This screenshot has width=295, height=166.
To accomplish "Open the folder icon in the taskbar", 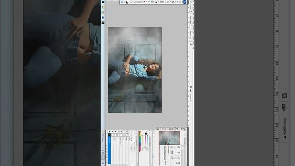I will (x=103, y=7).
